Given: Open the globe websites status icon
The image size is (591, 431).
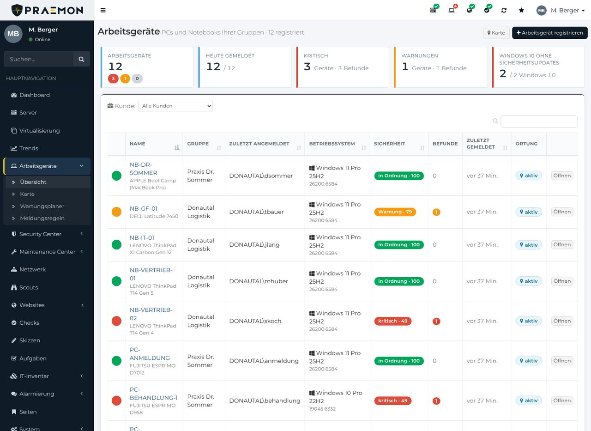Looking at the screenshot, I should pos(470,10).
